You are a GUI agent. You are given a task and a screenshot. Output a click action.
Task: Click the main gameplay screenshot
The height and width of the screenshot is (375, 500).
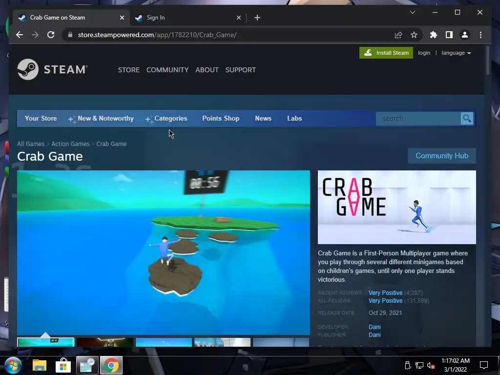pyautogui.click(x=164, y=252)
